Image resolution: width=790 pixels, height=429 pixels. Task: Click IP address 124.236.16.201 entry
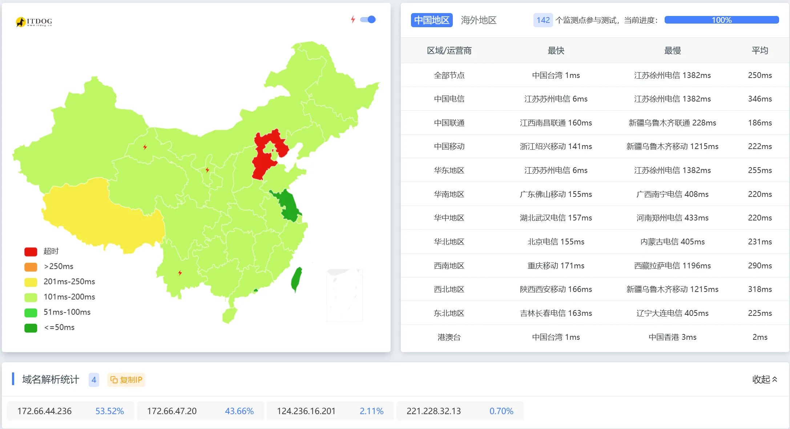(306, 411)
